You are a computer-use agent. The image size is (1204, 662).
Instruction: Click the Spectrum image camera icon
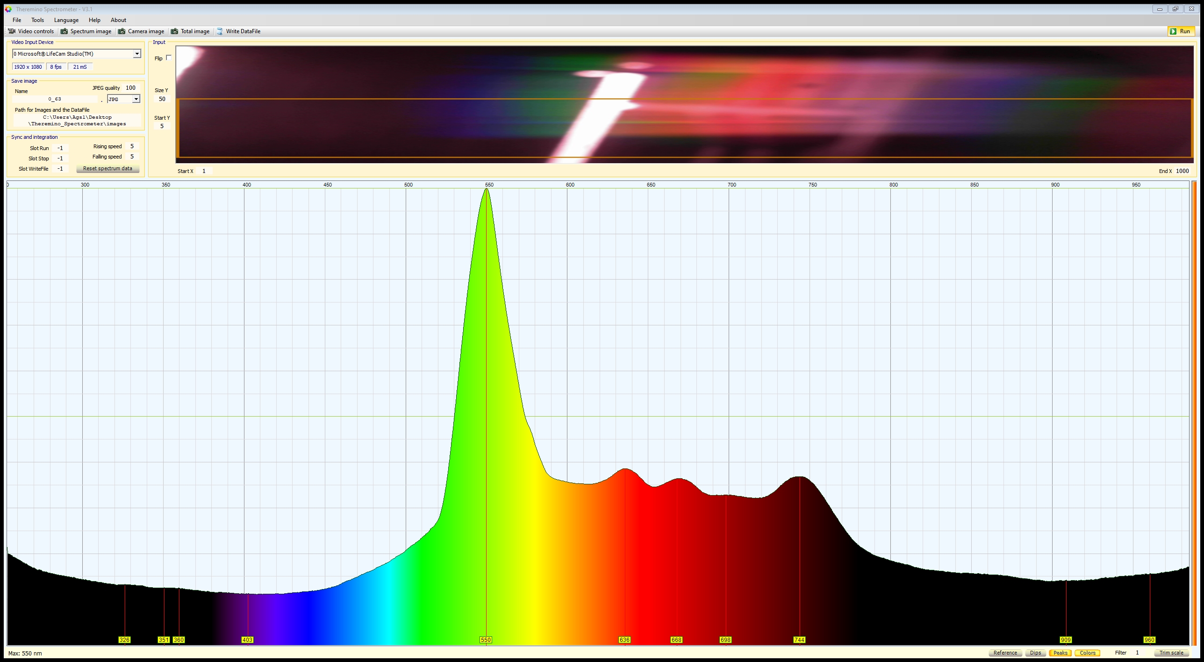[64, 31]
